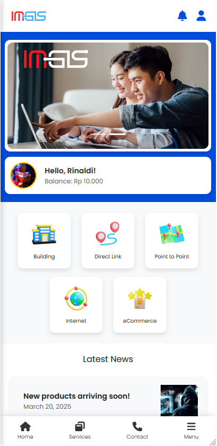This screenshot has width=217, height=446.
Task: Open notifications via the bell icon
Action: click(182, 15)
